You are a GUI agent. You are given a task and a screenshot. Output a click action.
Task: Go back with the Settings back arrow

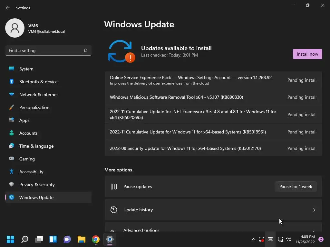point(8,8)
